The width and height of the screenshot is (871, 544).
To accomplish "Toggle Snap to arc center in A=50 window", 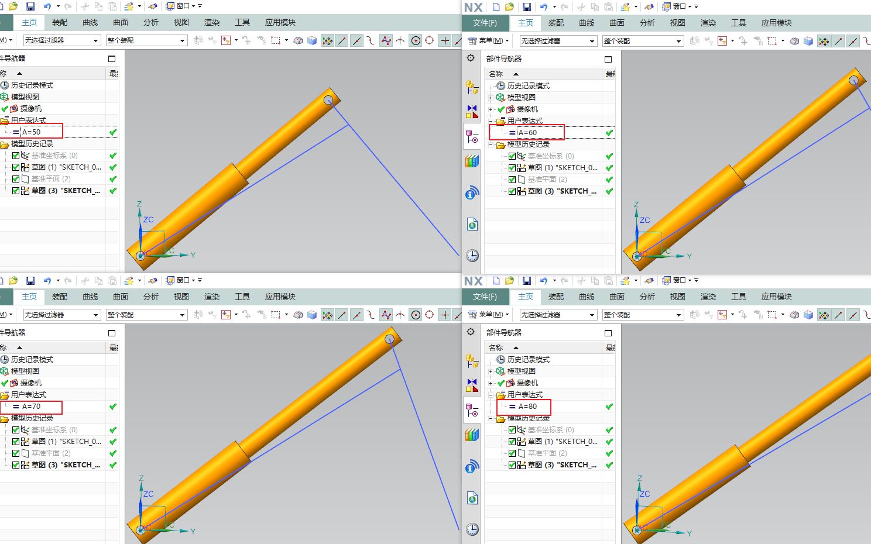I will 416,40.
